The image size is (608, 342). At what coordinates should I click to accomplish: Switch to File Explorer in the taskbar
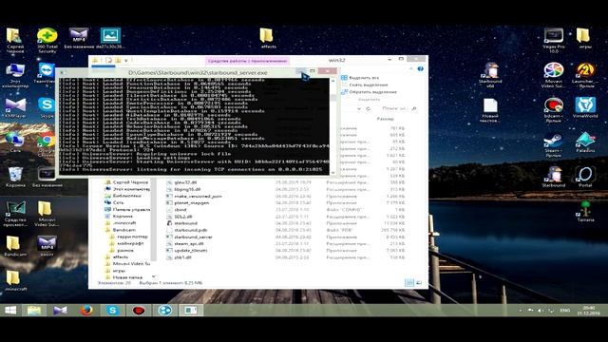coord(34,311)
